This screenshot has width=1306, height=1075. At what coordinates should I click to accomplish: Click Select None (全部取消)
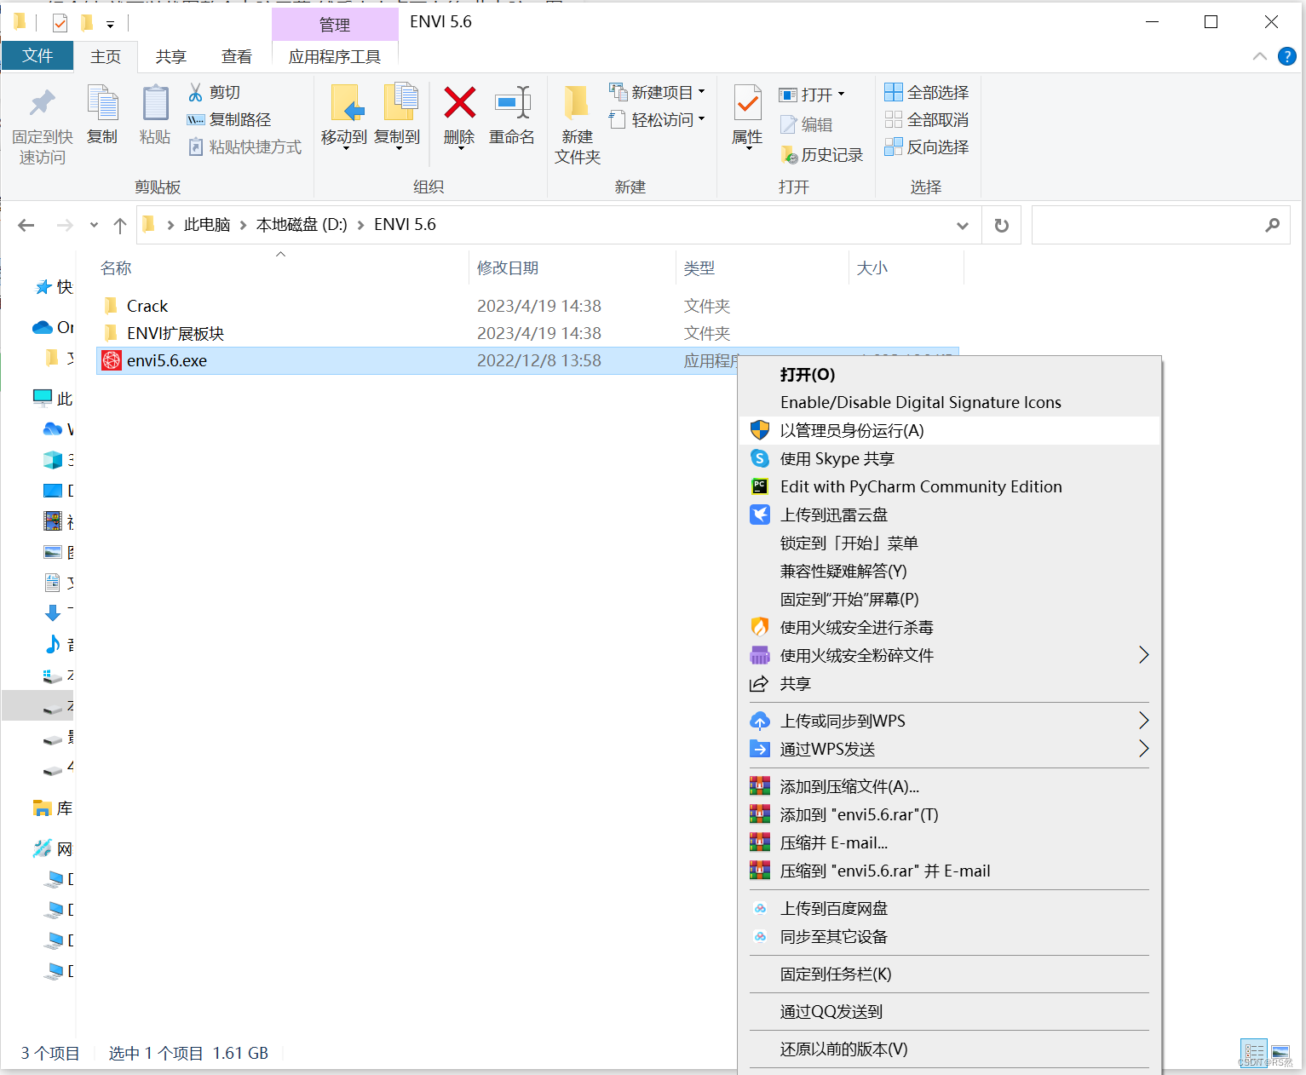(927, 119)
